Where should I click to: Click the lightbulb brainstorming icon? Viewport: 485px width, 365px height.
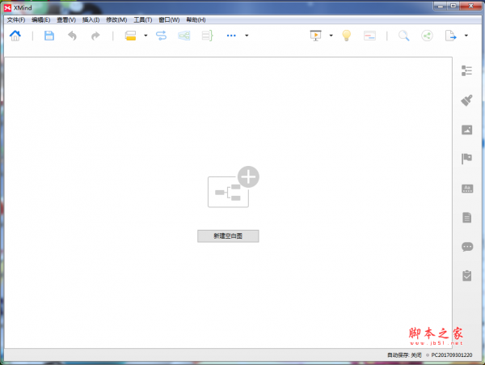(x=346, y=36)
